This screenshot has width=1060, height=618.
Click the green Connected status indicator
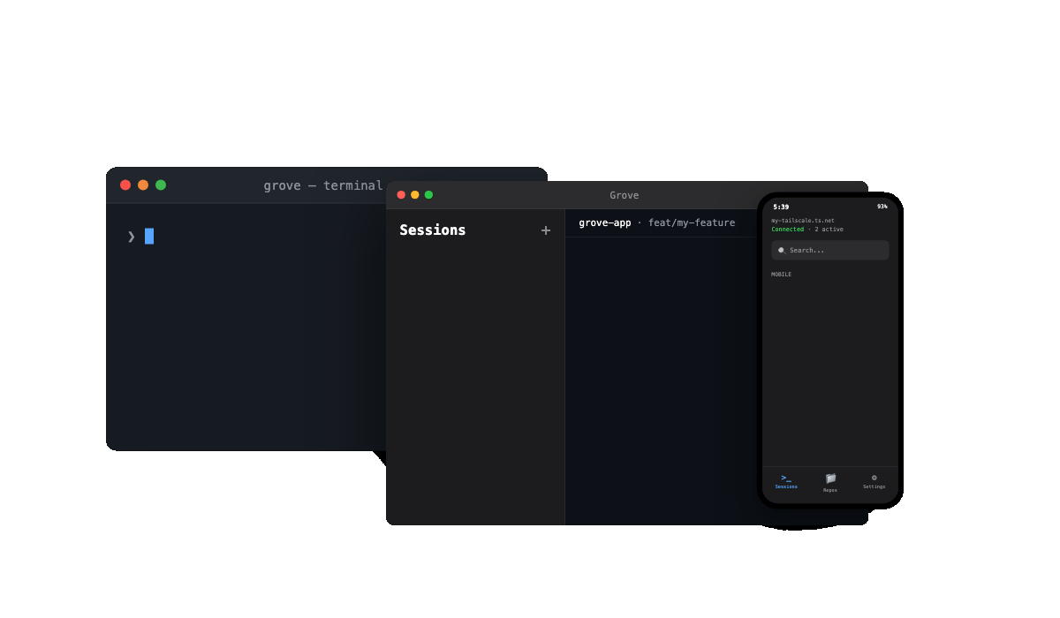pyautogui.click(x=787, y=229)
